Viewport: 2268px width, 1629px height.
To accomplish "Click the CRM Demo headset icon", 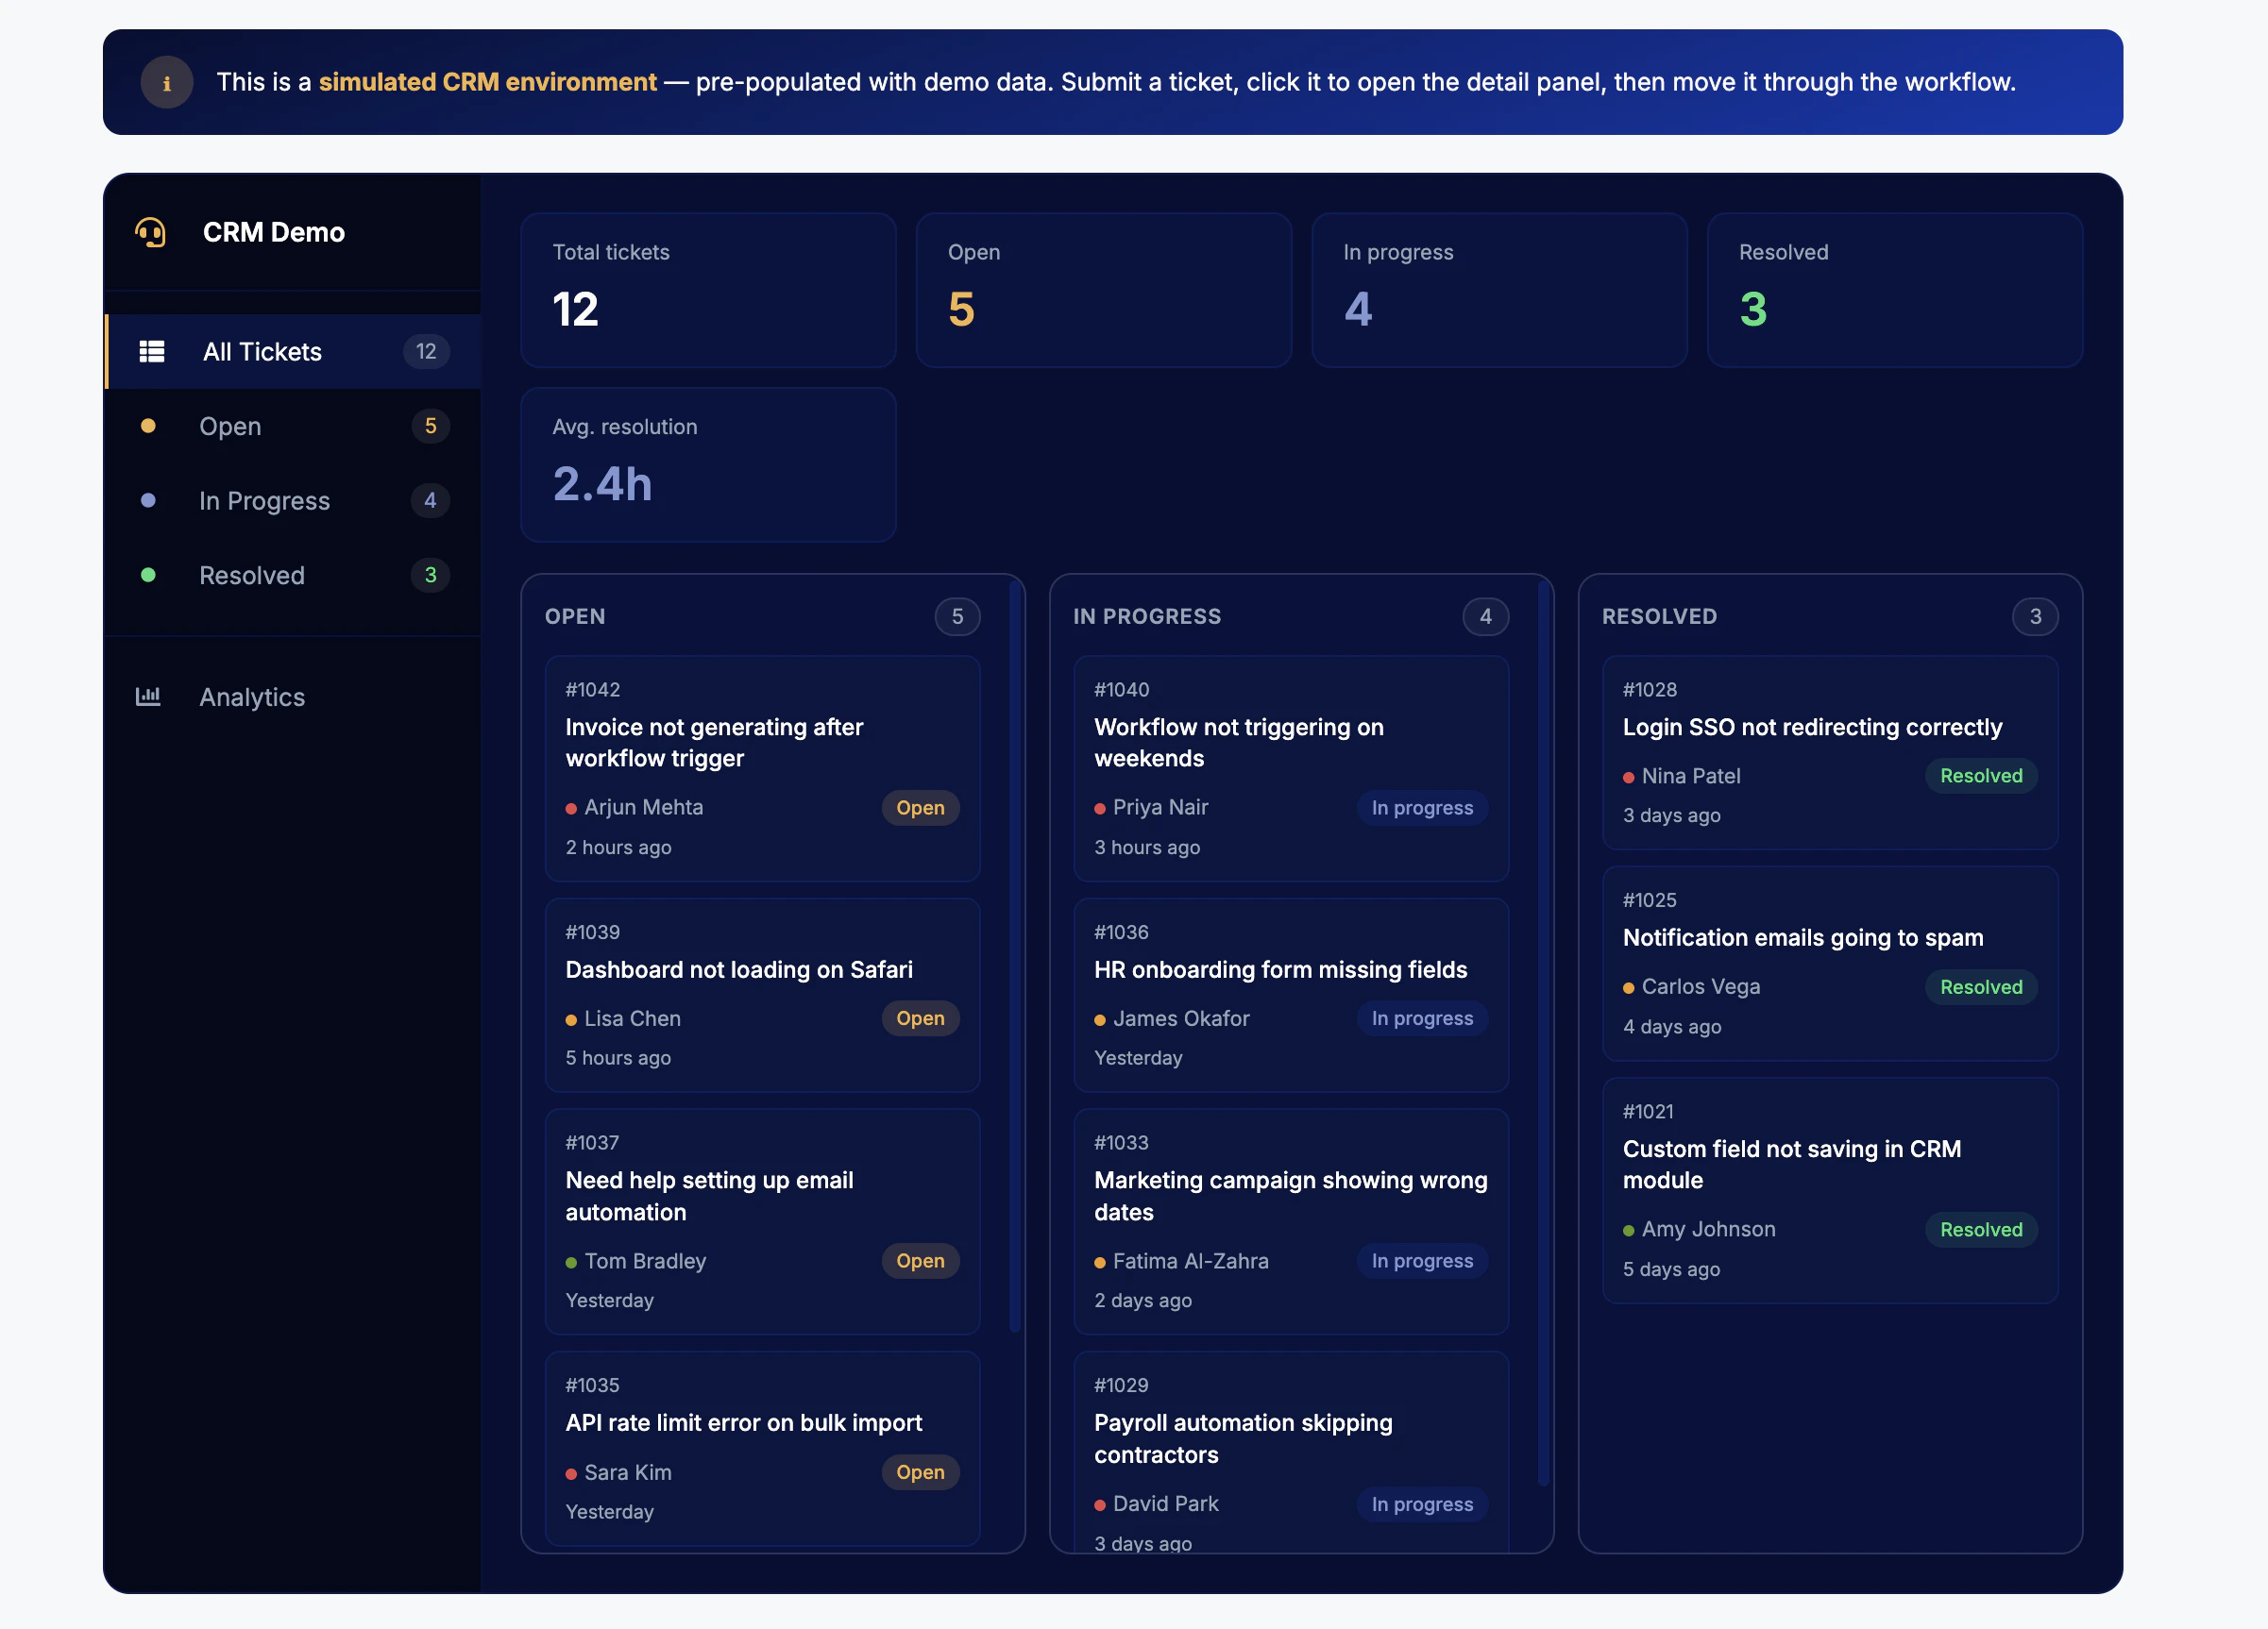I will [151, 232].
